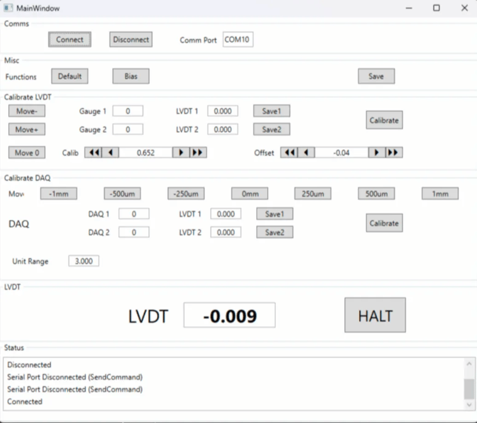The height and width of the screenshot is (423, 477).
Task: Select the DAQ 2 input field
Action: coord(134,232)
